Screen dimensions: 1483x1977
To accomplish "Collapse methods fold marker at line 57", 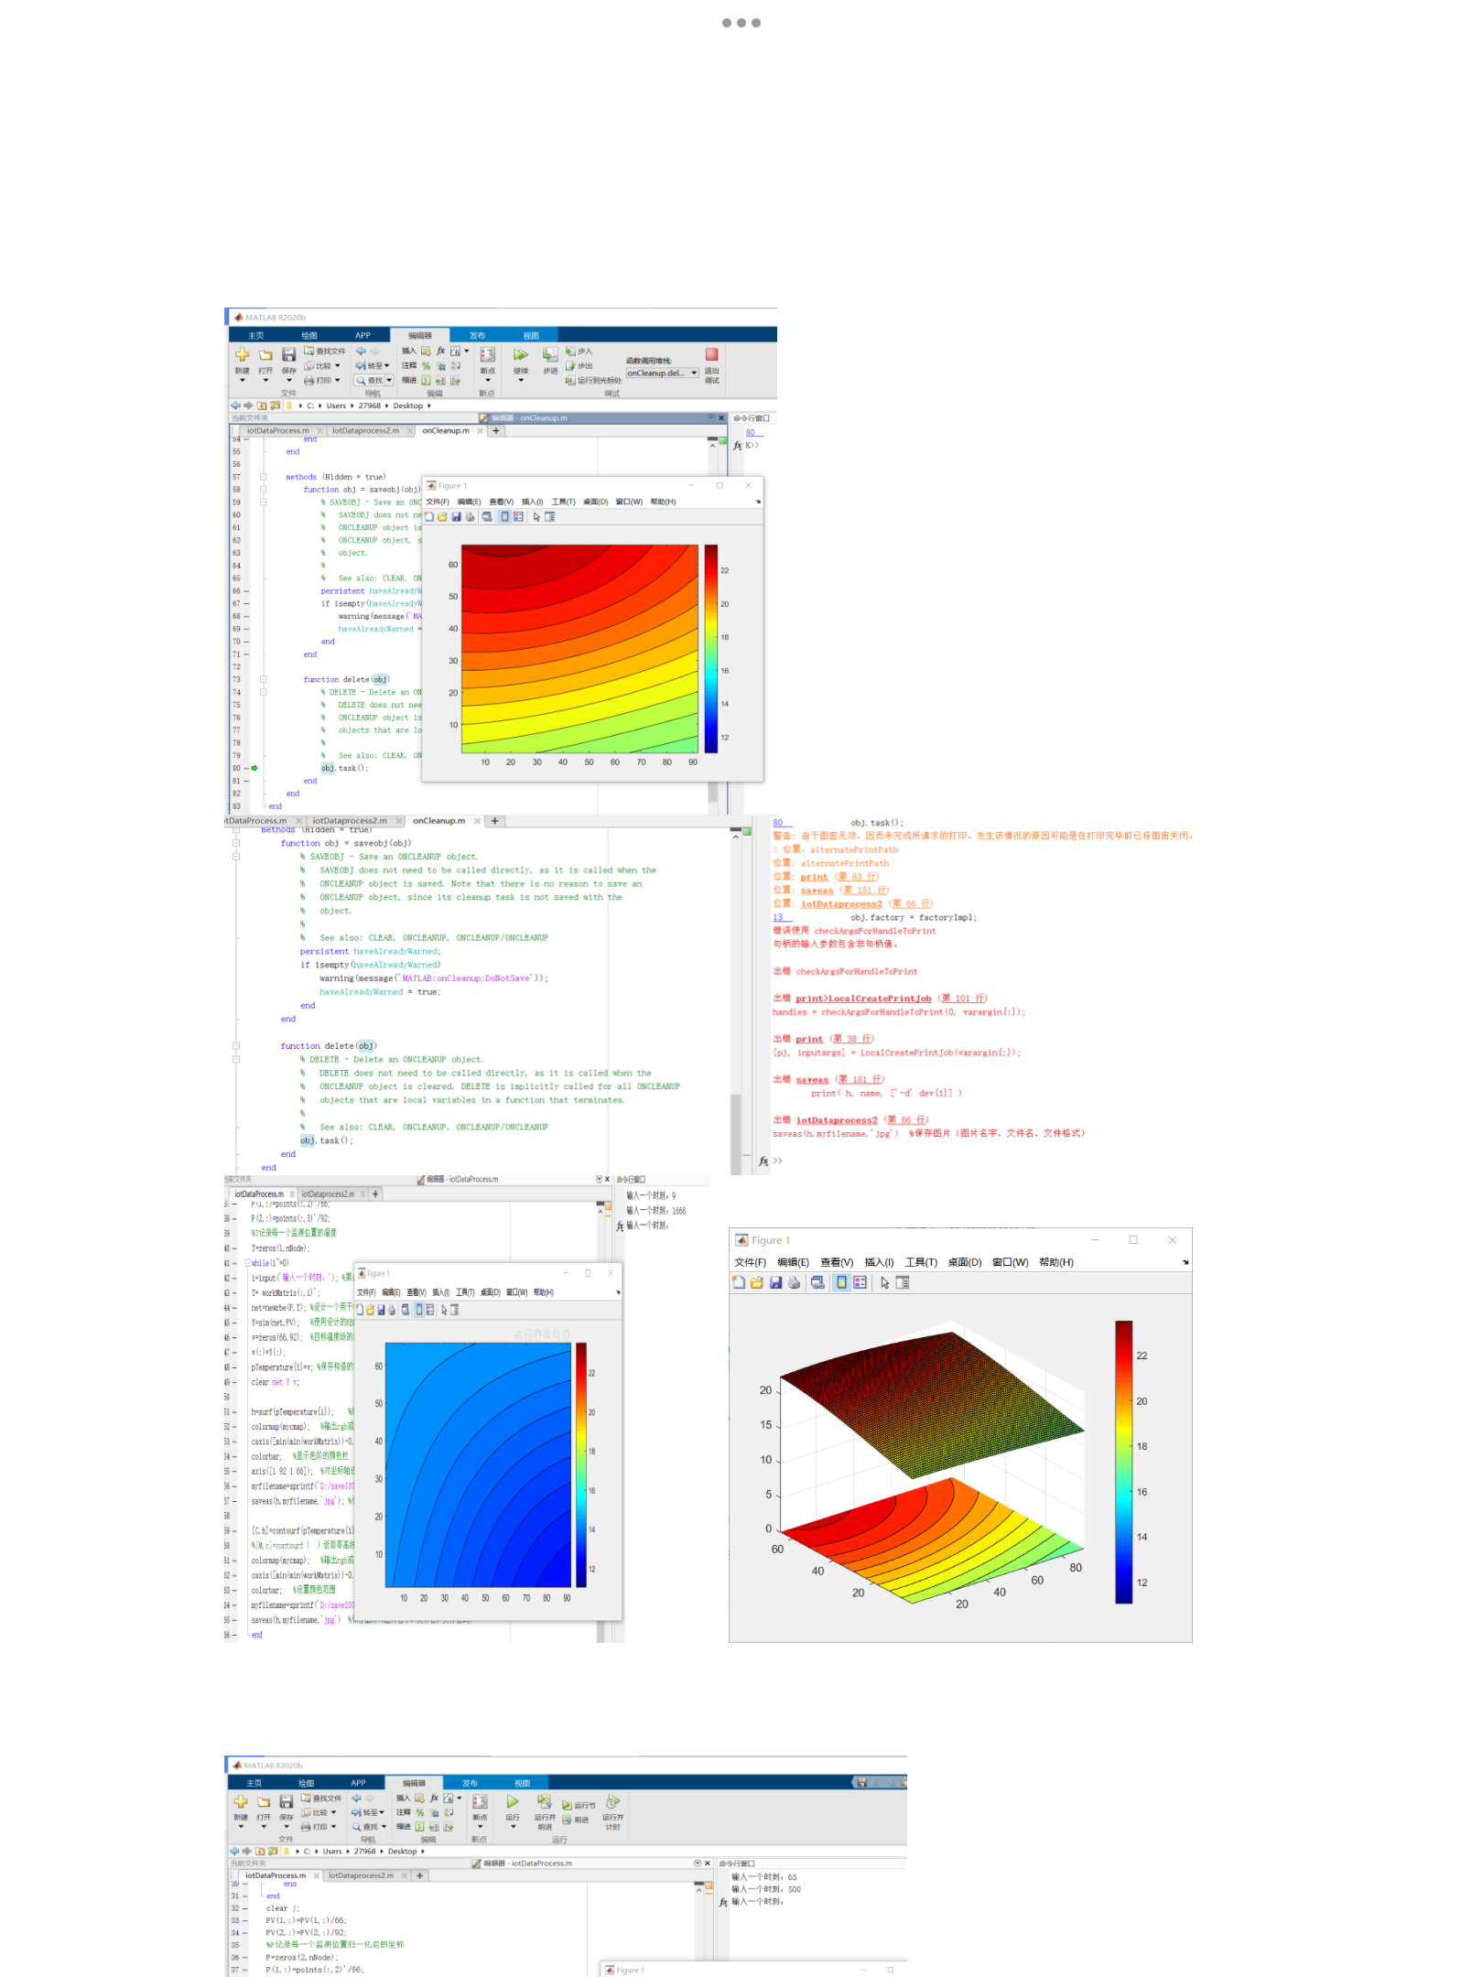I will tap(263, 477).
